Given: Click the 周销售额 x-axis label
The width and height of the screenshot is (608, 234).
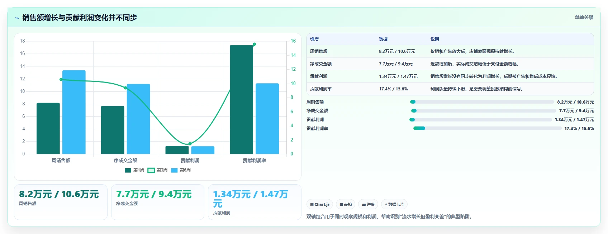Looking at the screenshot, I should point(61,160).
